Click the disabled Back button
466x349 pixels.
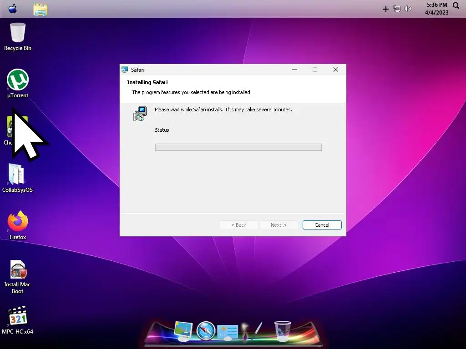pos(238,225)
